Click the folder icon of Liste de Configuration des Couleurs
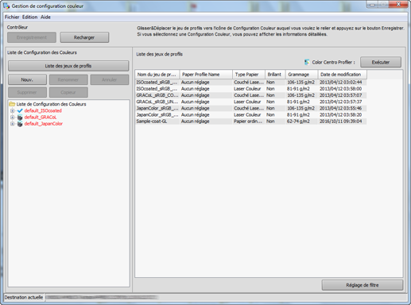This screenshot has height=305, width=411. click(x=12, y=104)
